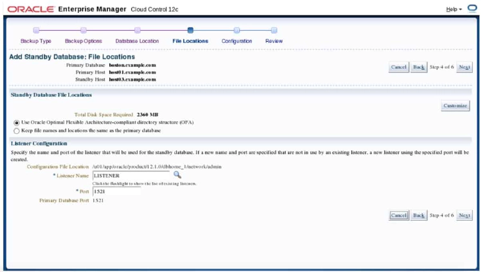Click the Primary Database Port value 1521
Screen dimensions: 482x272
pyautogui.click(x=98, y=200)
